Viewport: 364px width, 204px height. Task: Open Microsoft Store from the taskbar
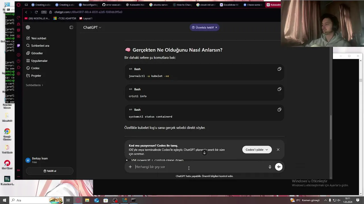coord(106,200)
